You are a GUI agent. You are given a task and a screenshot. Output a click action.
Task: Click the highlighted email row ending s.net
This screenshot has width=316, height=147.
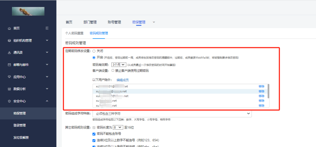pyautogui.click(x=180, y=91)
